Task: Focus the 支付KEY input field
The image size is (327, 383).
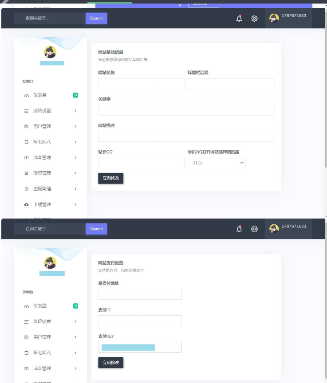Action: click(x=140, y=347)
